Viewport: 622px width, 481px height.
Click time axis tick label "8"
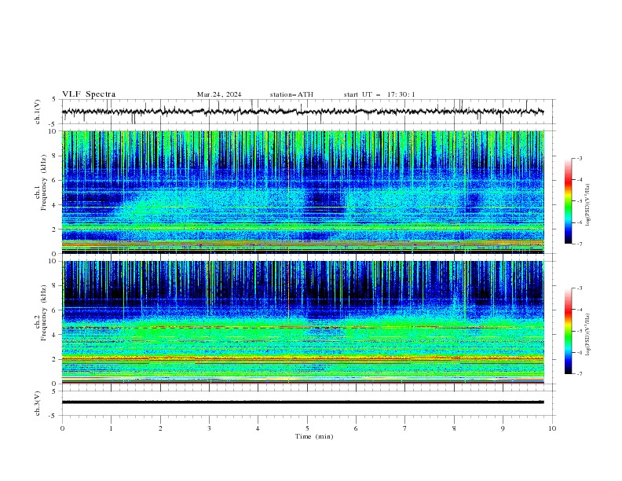[454, 428]
